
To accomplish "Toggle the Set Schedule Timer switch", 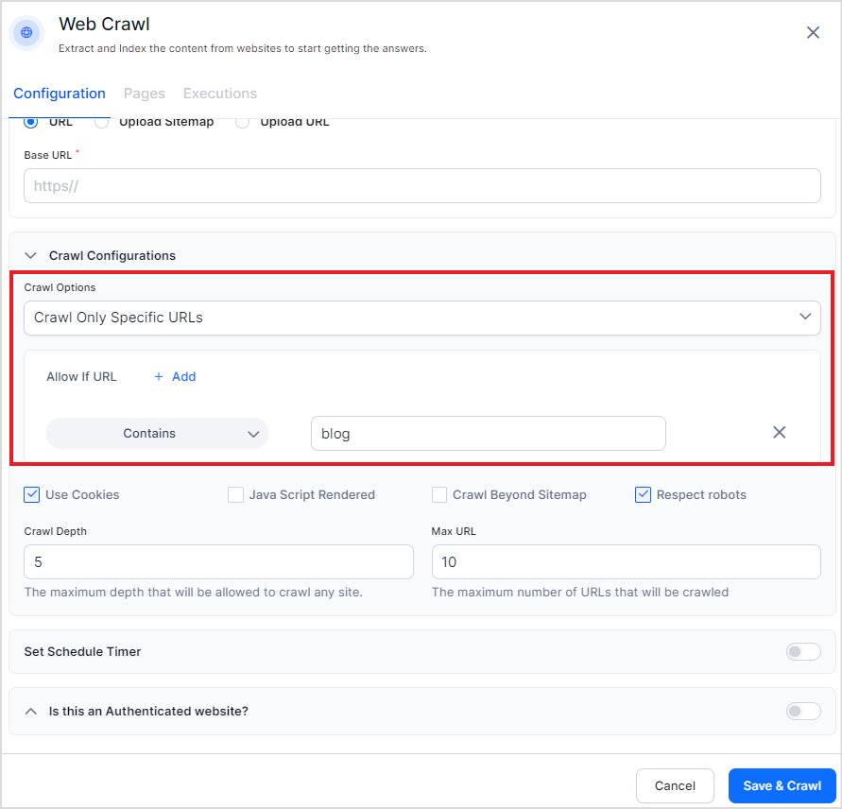I will tap(802, 651).
